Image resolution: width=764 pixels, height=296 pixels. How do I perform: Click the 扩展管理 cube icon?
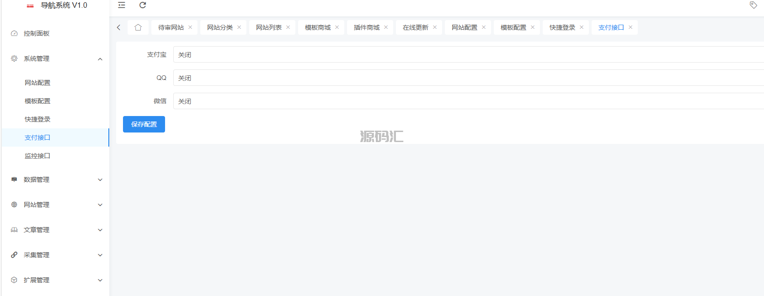14,280
